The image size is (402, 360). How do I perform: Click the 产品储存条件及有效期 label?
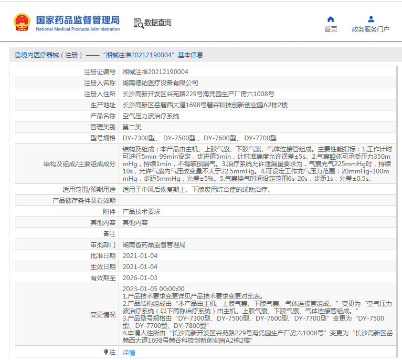click(x=84, y=201)
